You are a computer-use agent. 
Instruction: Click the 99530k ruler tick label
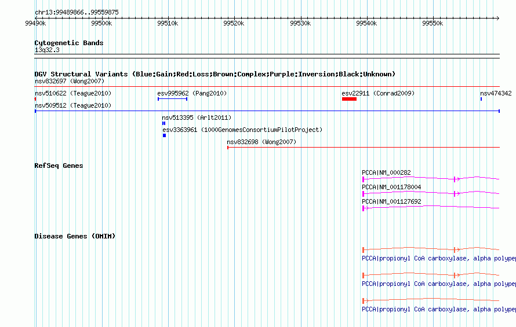click(300, 23)
